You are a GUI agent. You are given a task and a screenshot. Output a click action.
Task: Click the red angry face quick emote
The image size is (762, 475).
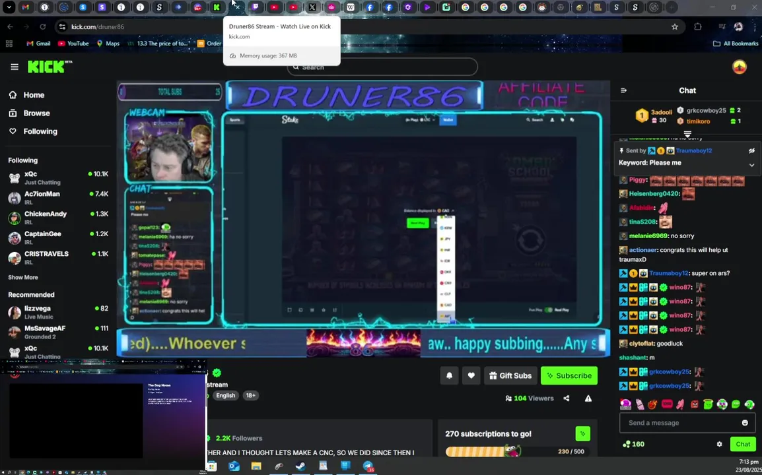695,404
